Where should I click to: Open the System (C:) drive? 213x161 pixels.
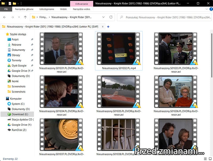(x=18, y=104)
